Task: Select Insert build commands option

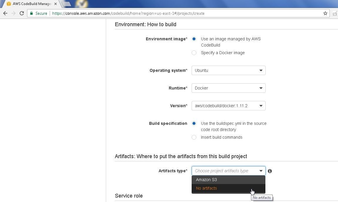Action: 194,137
